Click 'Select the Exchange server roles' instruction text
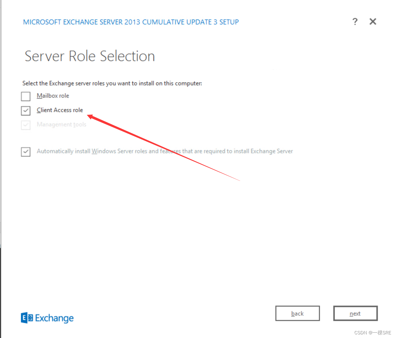Screen dimensions: 396x338 [112, 83]
